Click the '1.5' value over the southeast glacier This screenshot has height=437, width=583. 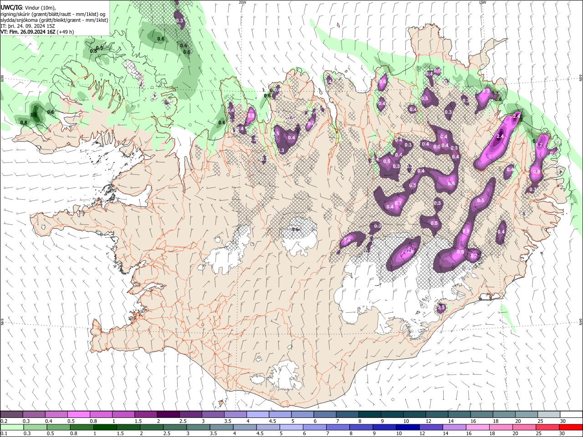click(x=441, y=308)
